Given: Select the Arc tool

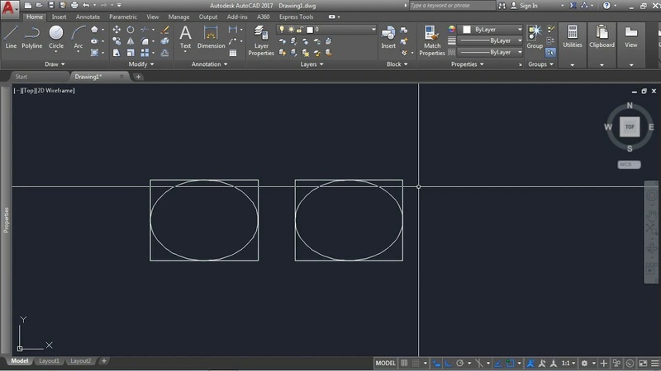Looking at the screenshot, I should coord(78,37).
